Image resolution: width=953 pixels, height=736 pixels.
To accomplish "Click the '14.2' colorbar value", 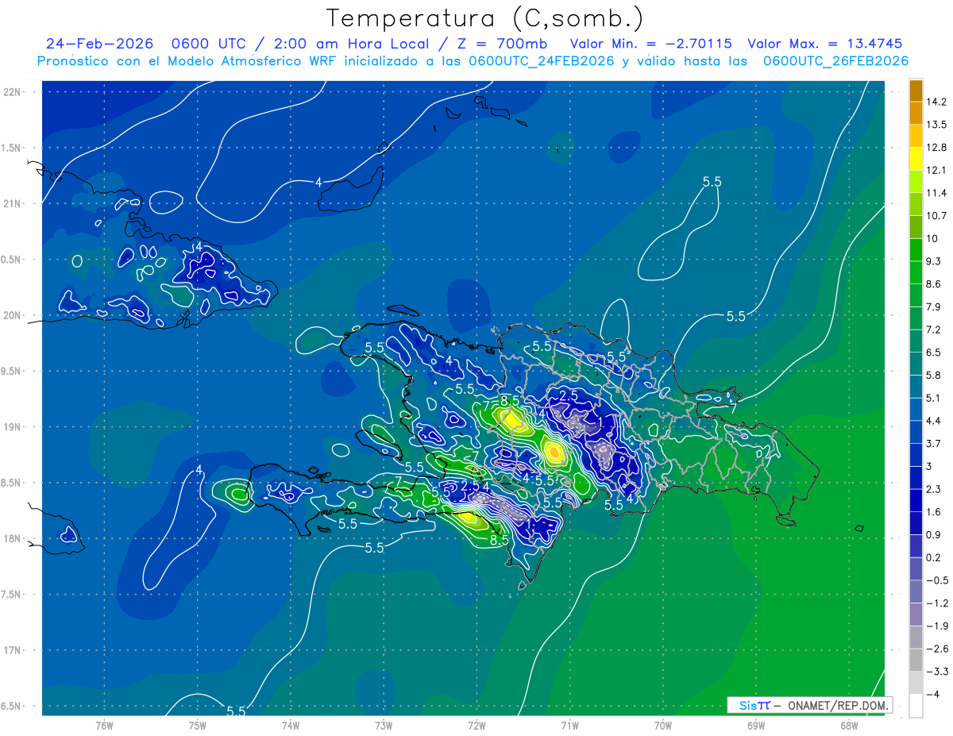I will [936, 102].
